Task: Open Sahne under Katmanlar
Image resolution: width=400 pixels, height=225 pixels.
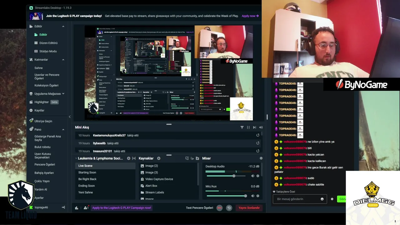Action: pos(38,68)
